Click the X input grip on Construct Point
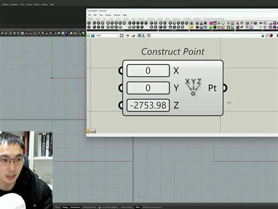 click(x=121, y=71)
